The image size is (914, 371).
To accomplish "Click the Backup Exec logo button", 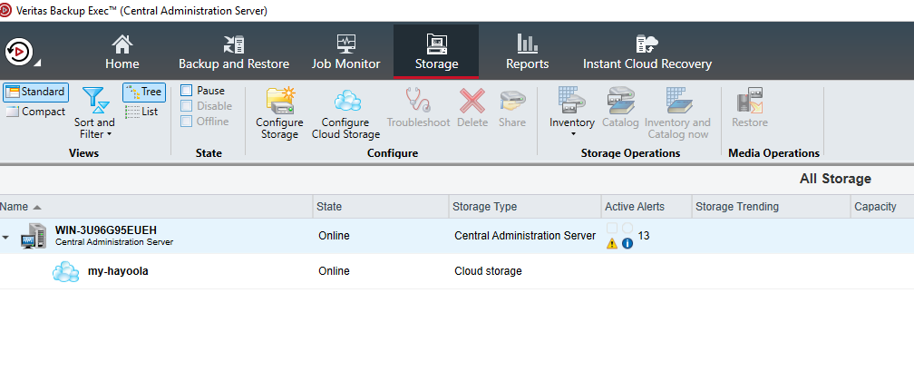I will point(19,51).
